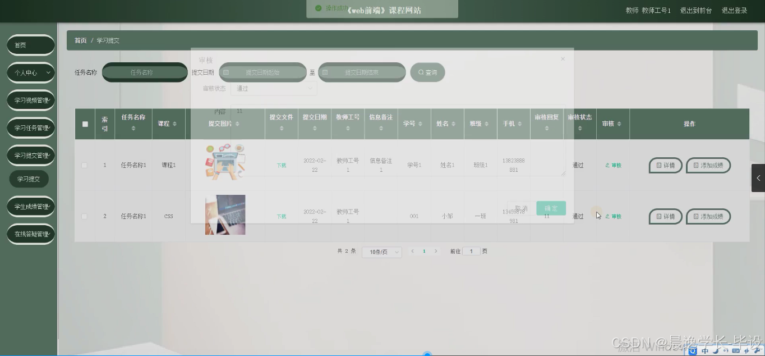Sort by 教师工号 column arrows

click(x=348, y=129)
